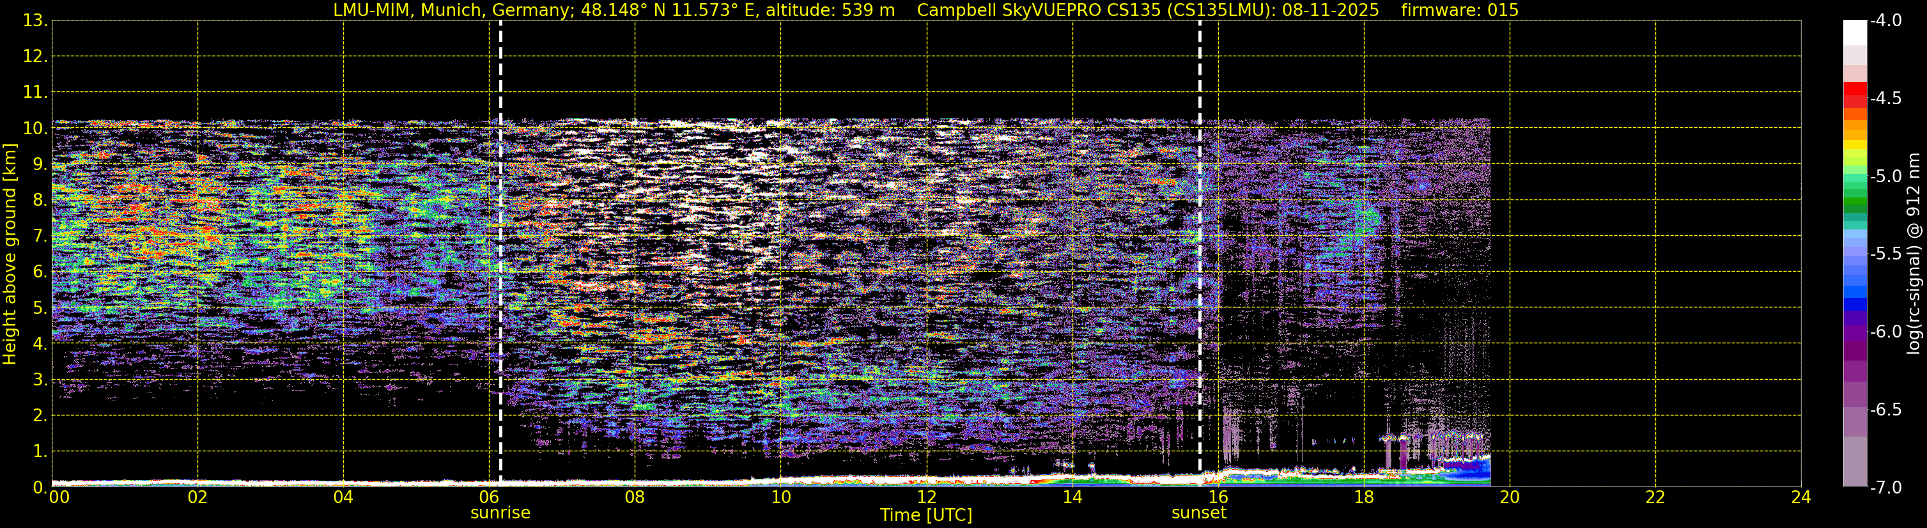Click the dashed white sunset marker line
This screenshot has height=528, width=1927.
(1200, 254)
